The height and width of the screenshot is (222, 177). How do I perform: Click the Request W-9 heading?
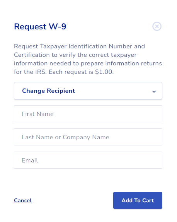[40, 27]
